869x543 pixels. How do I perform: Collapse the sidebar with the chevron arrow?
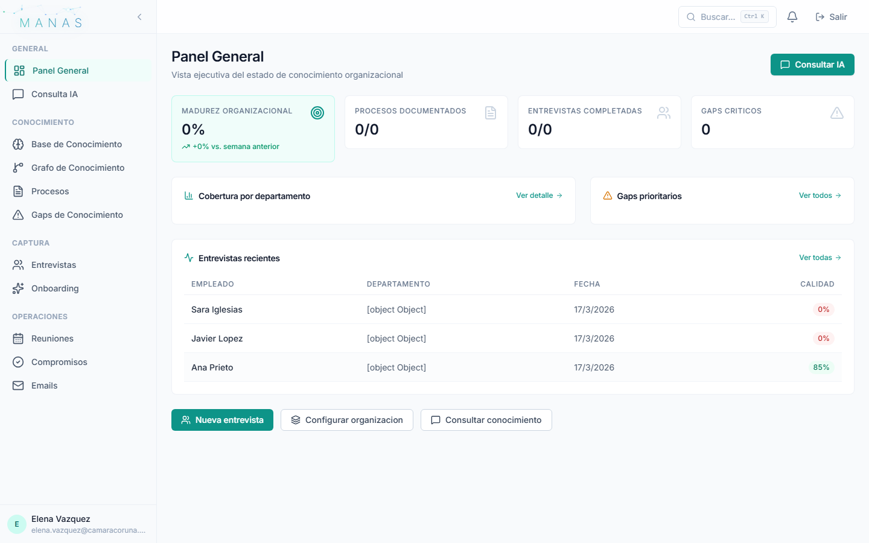(x=139, y=17)
